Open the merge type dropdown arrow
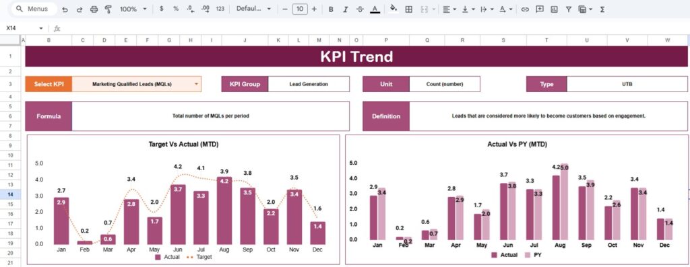This screenshot has height=267, width=690. point(434,9)
